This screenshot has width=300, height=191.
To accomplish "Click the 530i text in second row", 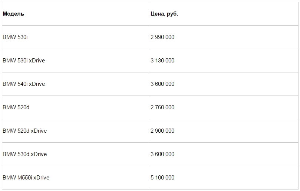I will tap(22, 61).
